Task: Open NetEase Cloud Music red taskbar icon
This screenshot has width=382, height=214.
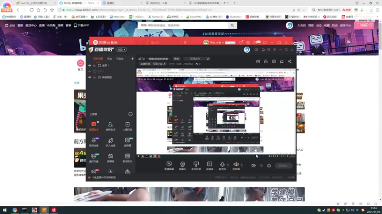Action: tap(54, 210)
